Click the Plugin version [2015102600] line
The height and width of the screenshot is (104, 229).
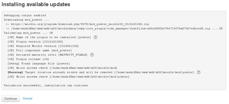35,42
